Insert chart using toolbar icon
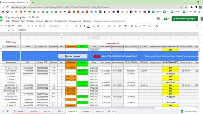 coord(140,26)
